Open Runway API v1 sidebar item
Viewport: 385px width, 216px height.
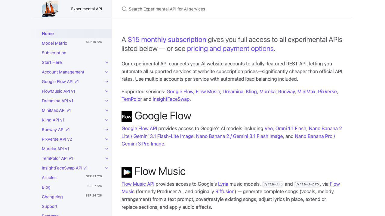tap(56, 130)
